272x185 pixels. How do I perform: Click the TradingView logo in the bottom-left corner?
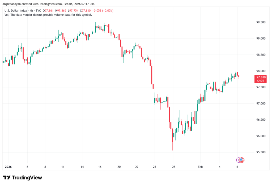(x=22, y=178)
